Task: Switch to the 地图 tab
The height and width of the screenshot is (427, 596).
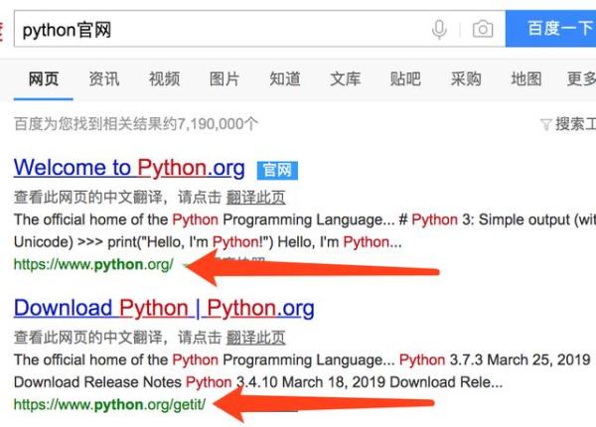Action: click(x=526, y=79)
